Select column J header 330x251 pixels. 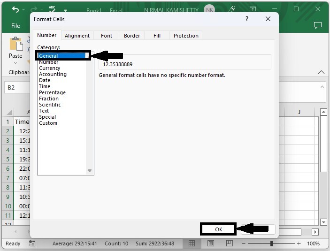coord(299,112)
